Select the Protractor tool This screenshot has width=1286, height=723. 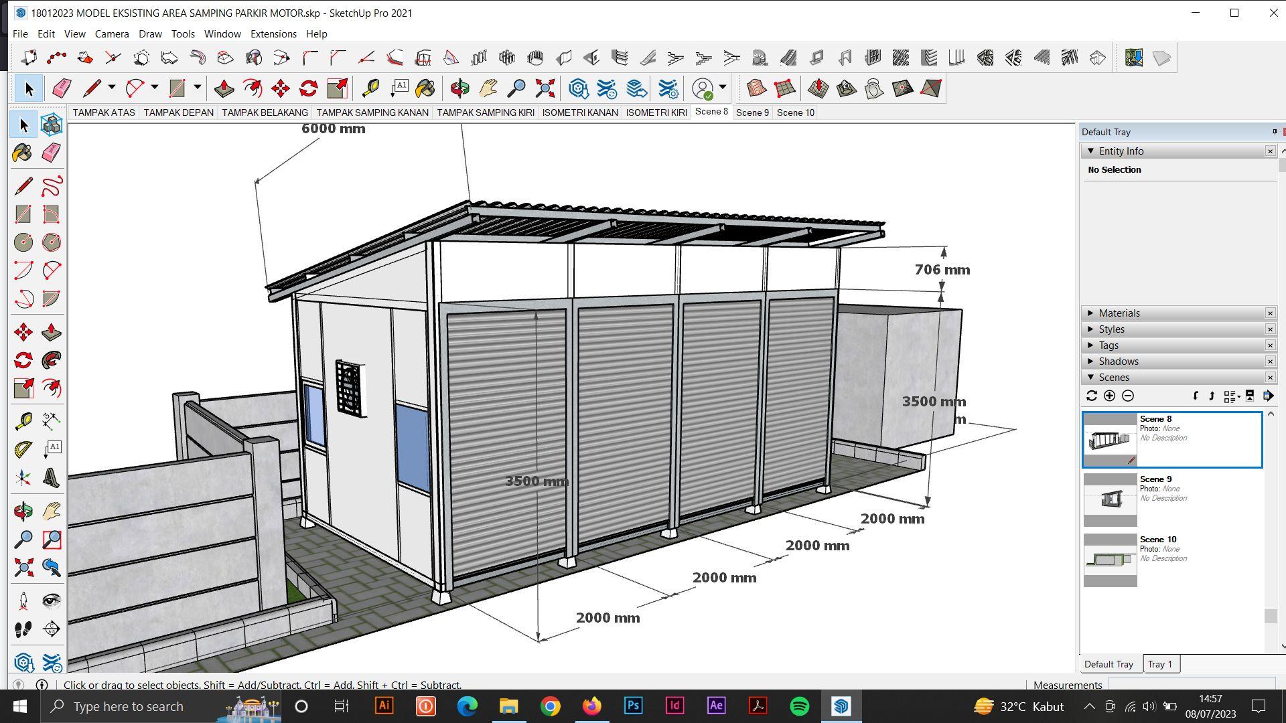pos(23,449)
